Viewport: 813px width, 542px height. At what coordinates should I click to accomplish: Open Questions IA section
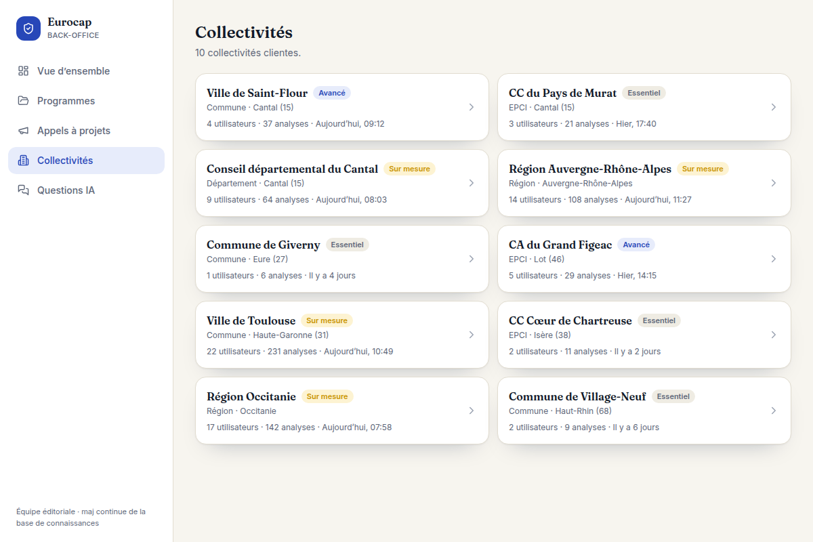[86, 190]
